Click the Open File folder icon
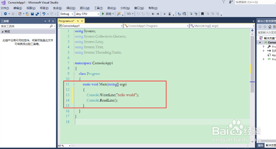This screenshot has width=276, height=149. 27,14
